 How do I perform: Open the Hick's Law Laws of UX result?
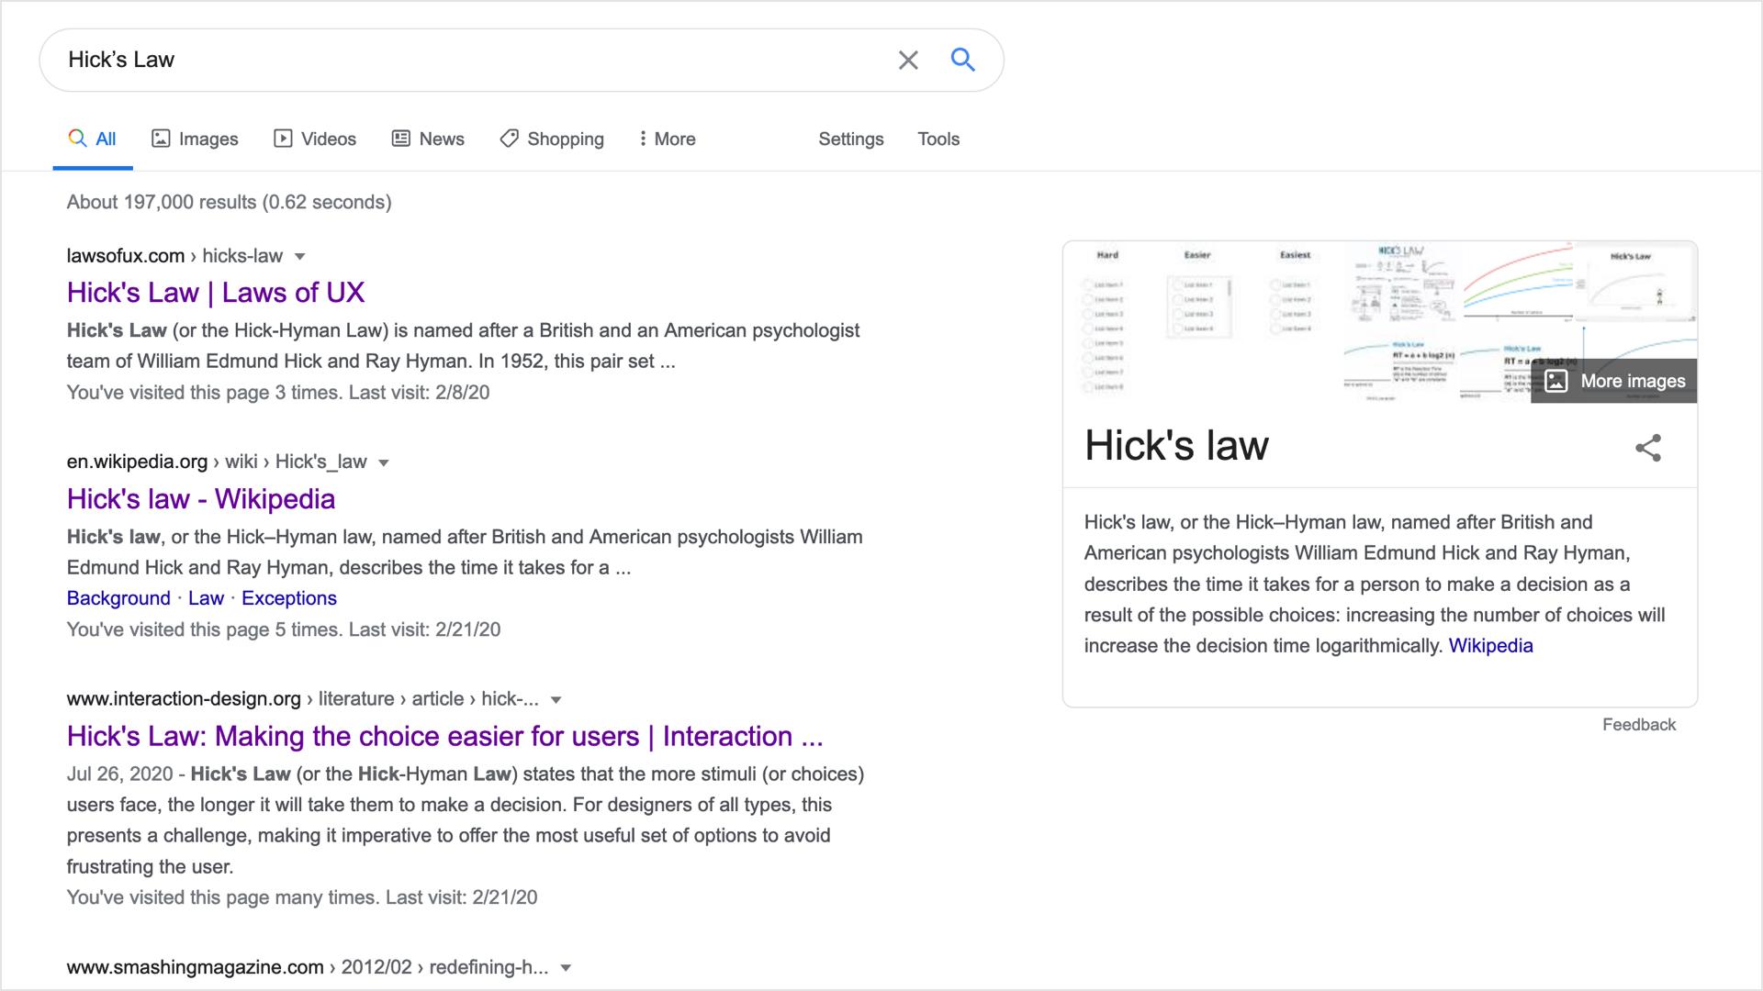click(214, 292)
